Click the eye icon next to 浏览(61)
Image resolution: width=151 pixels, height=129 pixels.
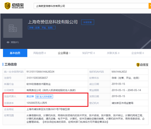(8, 42)
